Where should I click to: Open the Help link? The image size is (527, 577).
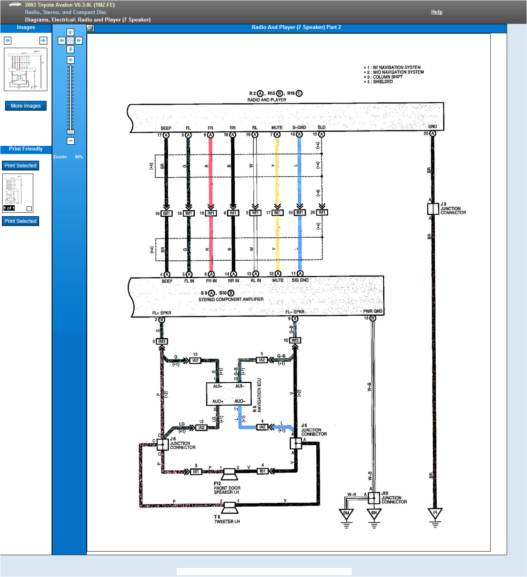[x=437, y=12]
